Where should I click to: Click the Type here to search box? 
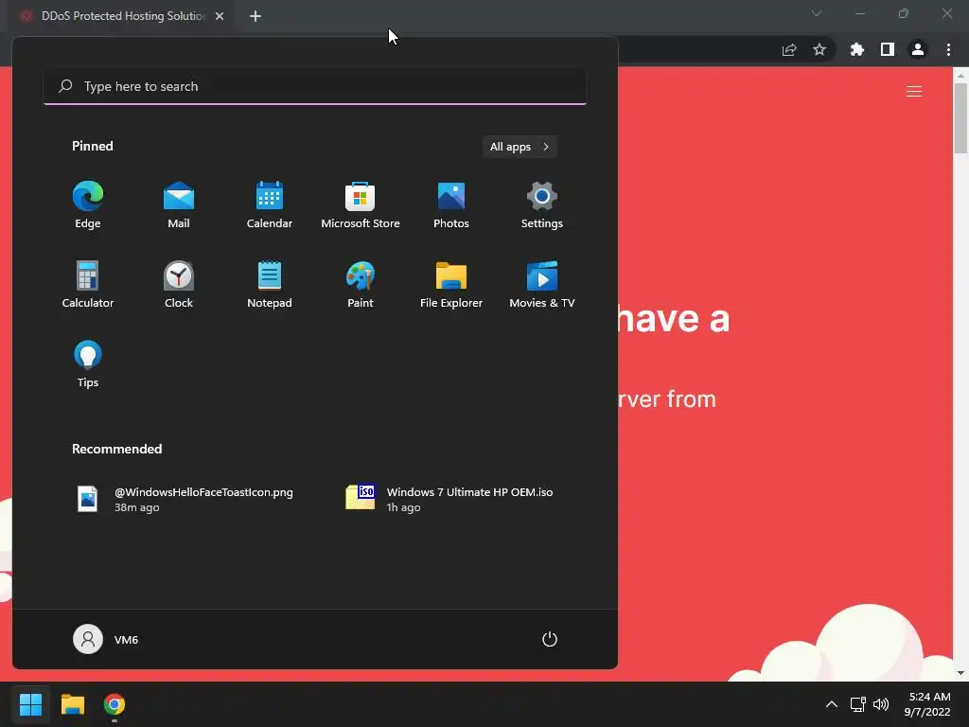(315, 86)
